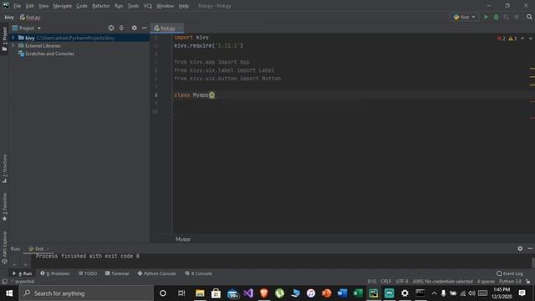Click the Run with Coverage icon
This screenshot has height=301, width=535.
(x=506, y=17)
